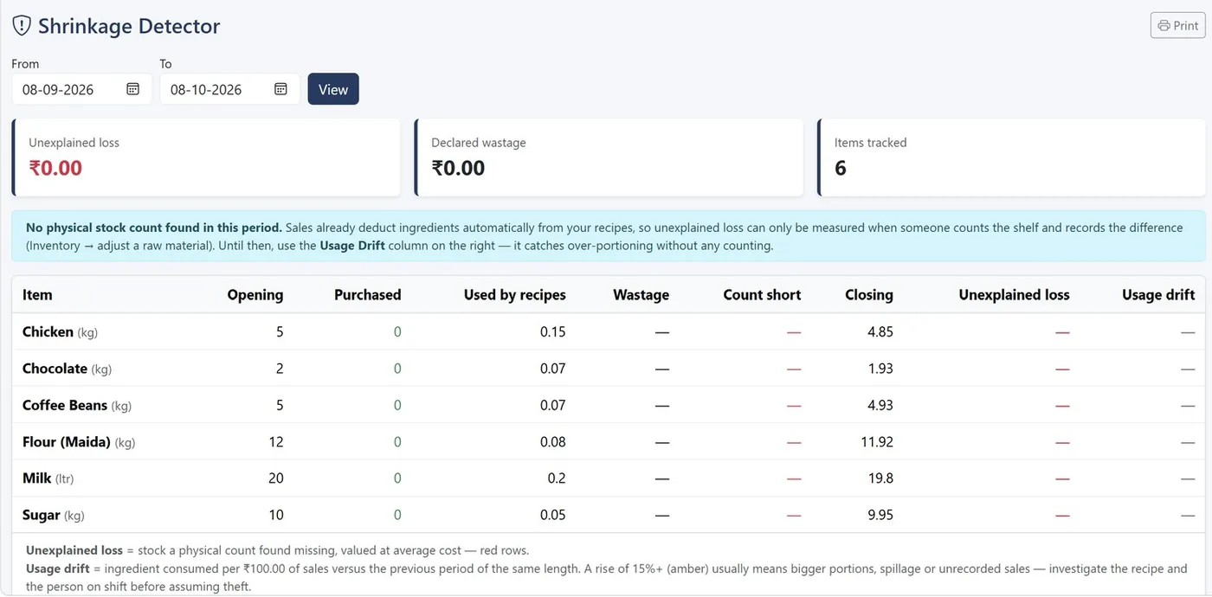1212x597 pixels.
Task: Click the Usage drift column header
Action: (x=1158, y=295)
